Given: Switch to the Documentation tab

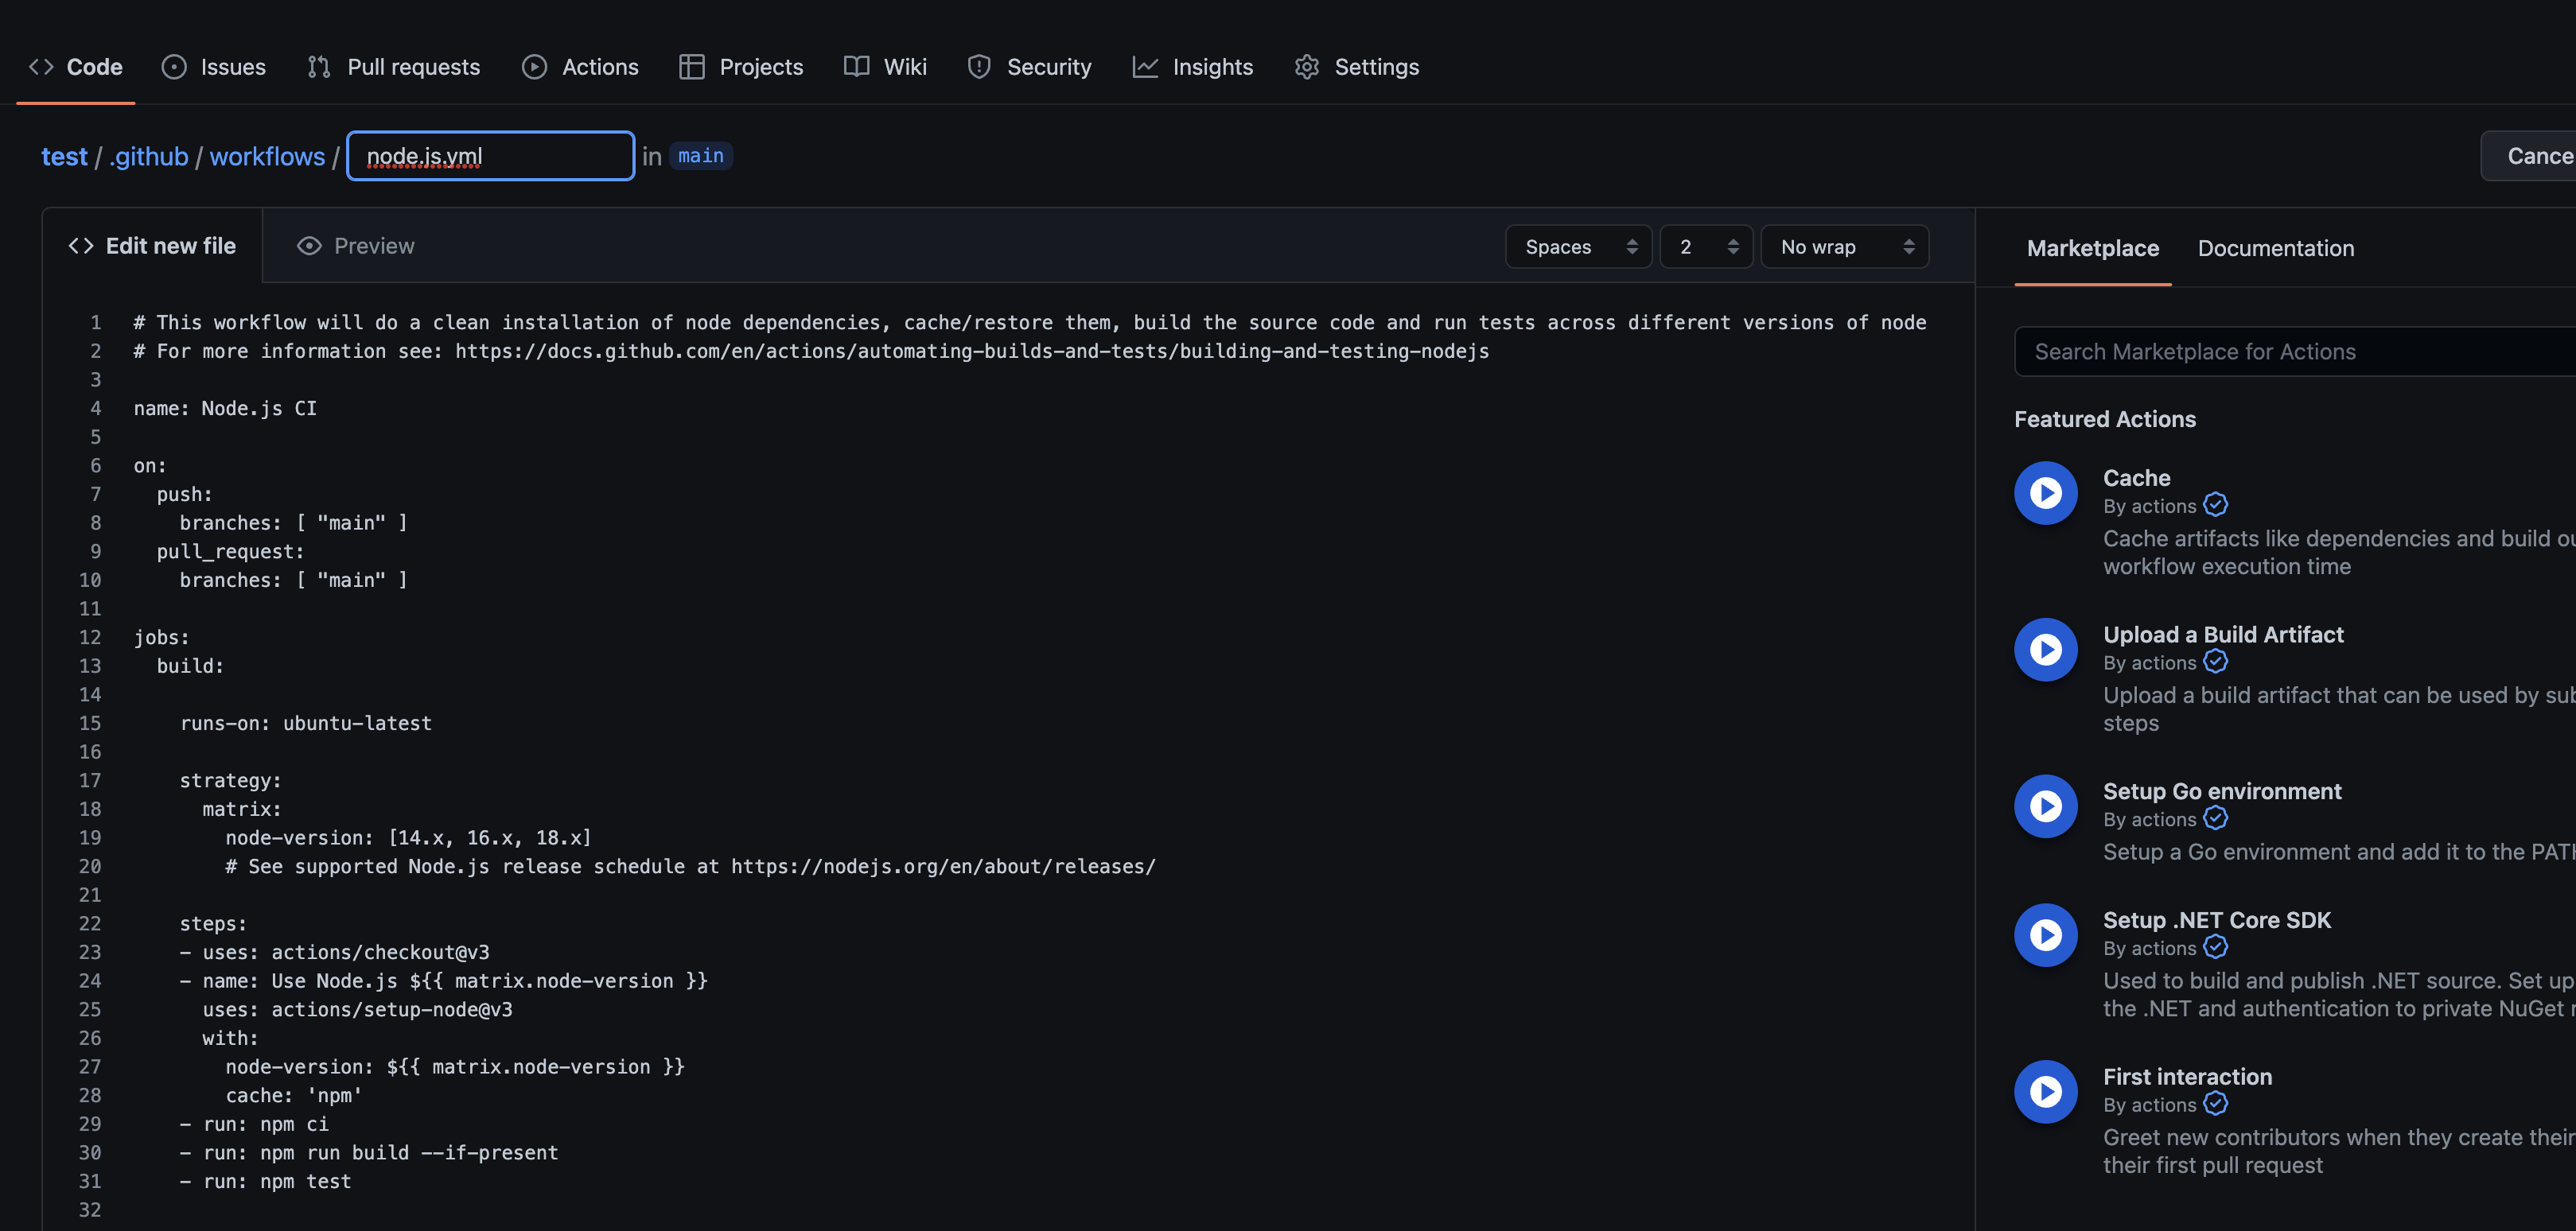Looking at the screenshot, I should click(2275, 248).
